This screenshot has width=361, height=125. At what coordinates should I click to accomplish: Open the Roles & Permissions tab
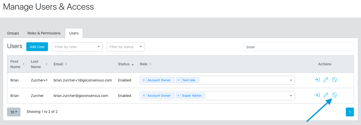tap(44, 33)
